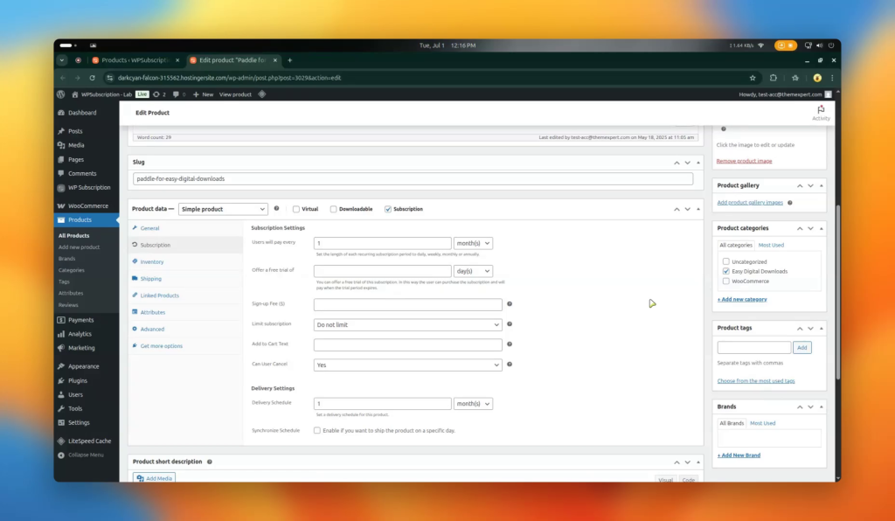Open the Dashboard menu item
Image resolution: width=895 pixels, height=521 pixels.
coord(81,113)
